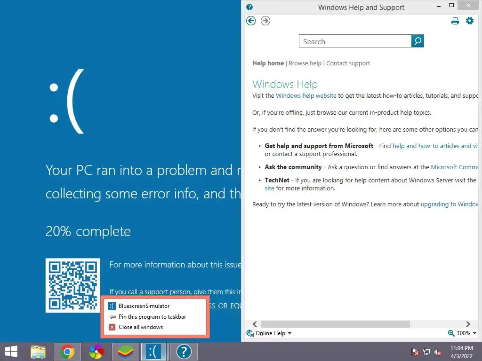
Task: Click the Help and Support title icon
Action: point(249,7)
